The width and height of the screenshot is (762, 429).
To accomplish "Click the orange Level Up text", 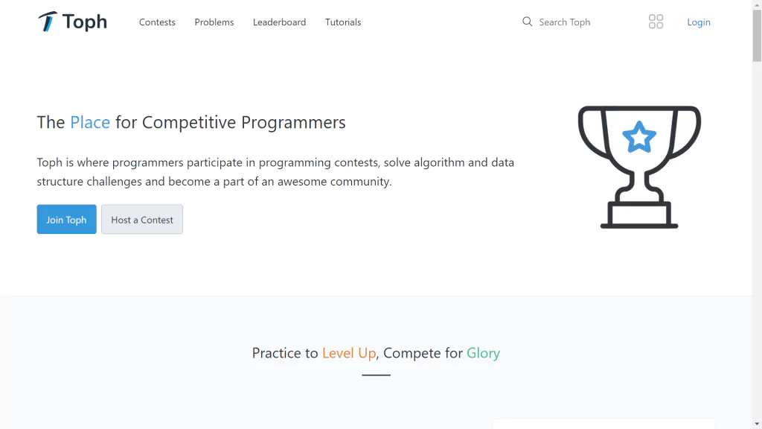I will tap(349, 353).
